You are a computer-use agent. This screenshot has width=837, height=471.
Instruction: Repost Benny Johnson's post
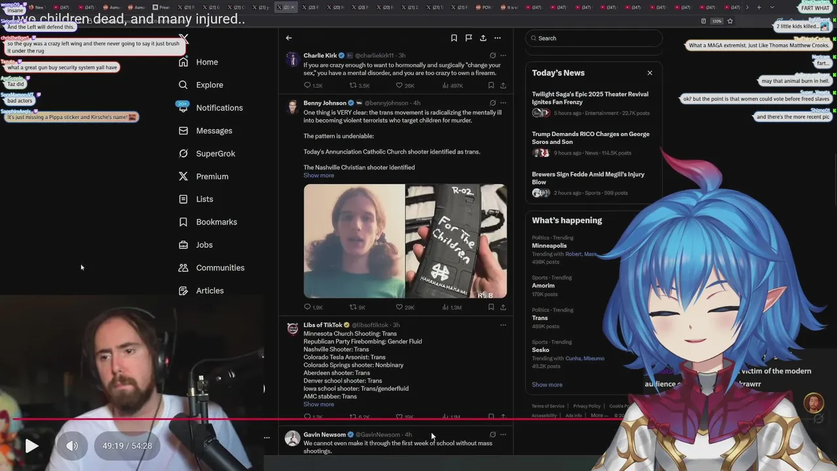[x=358, y=307]
